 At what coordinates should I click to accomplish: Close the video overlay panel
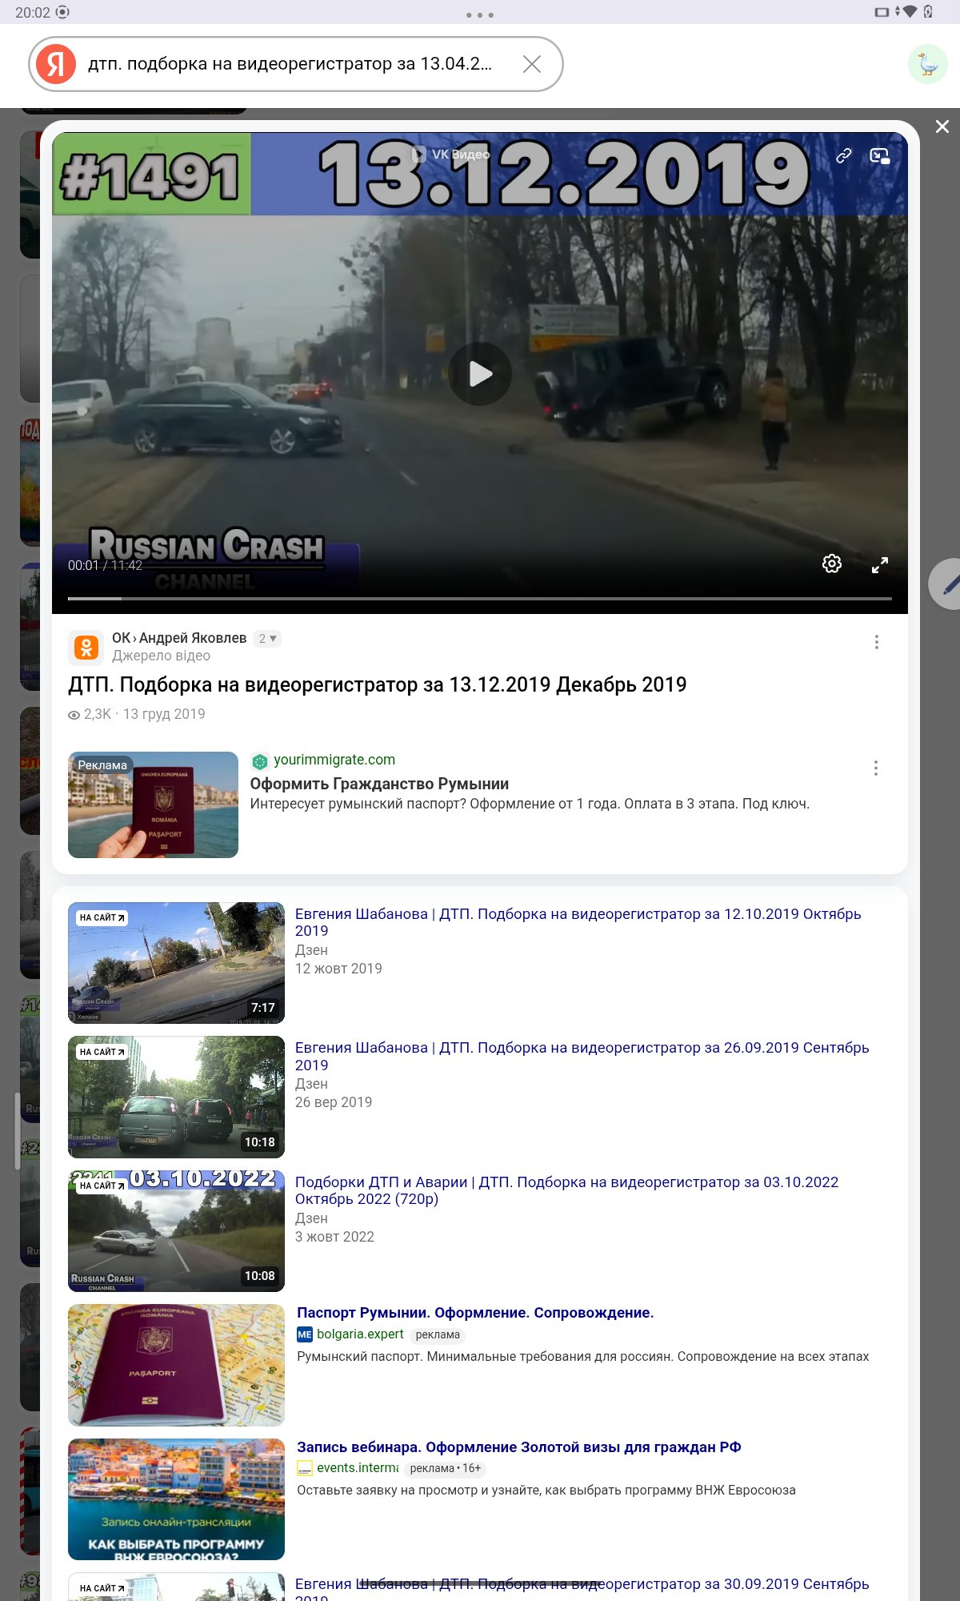(x=942, y=126)
